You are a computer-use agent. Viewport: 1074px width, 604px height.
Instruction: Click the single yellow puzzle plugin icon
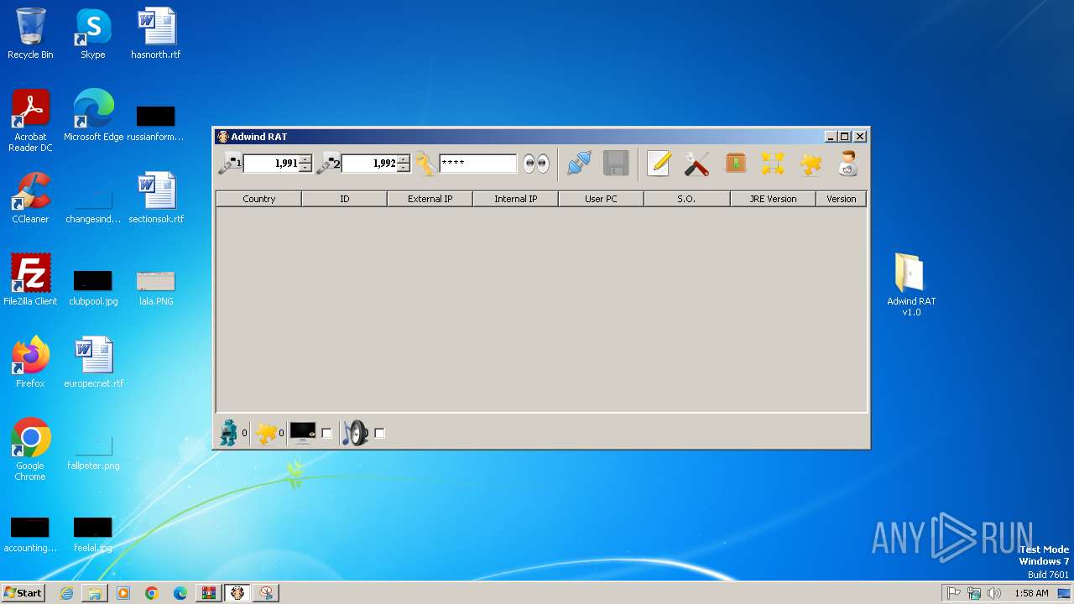(x=811, y=164)
